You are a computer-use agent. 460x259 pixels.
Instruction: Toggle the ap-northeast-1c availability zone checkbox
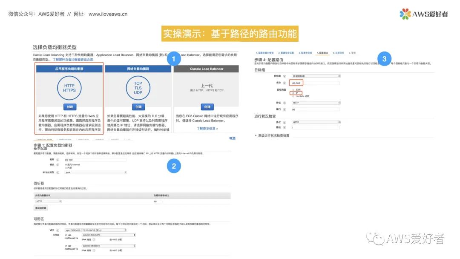(66, 246)
